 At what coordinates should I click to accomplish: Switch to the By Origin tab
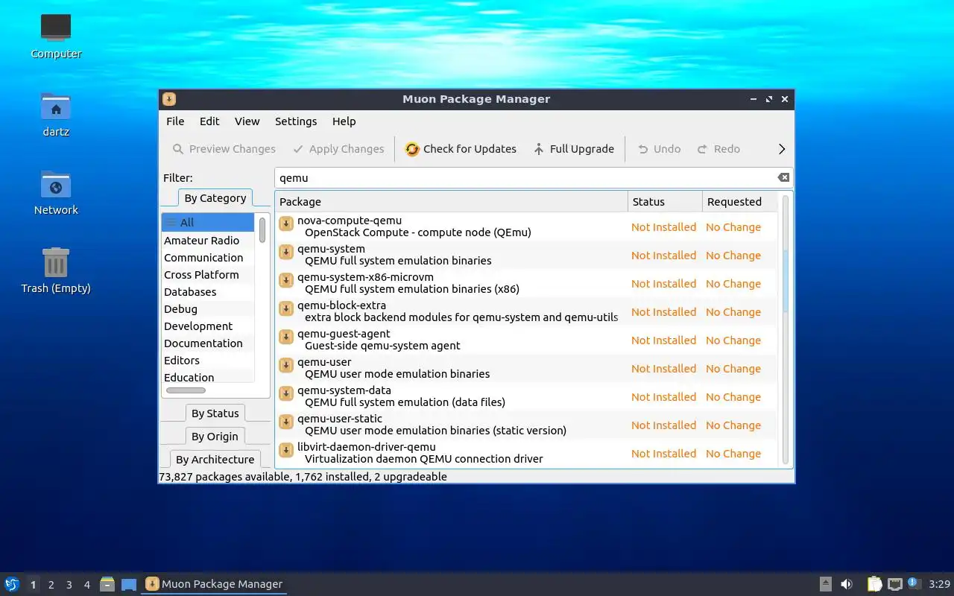(215, 437)
